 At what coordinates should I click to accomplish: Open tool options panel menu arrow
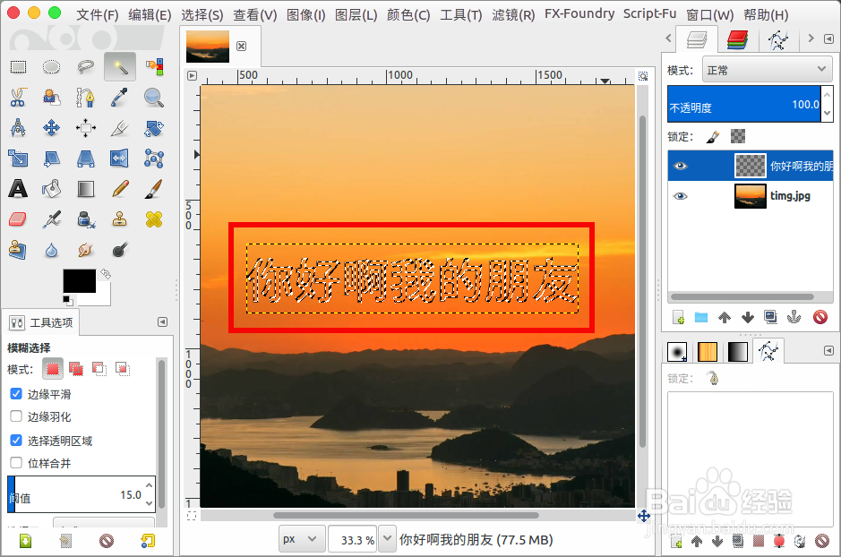click(x=162, y=321)
